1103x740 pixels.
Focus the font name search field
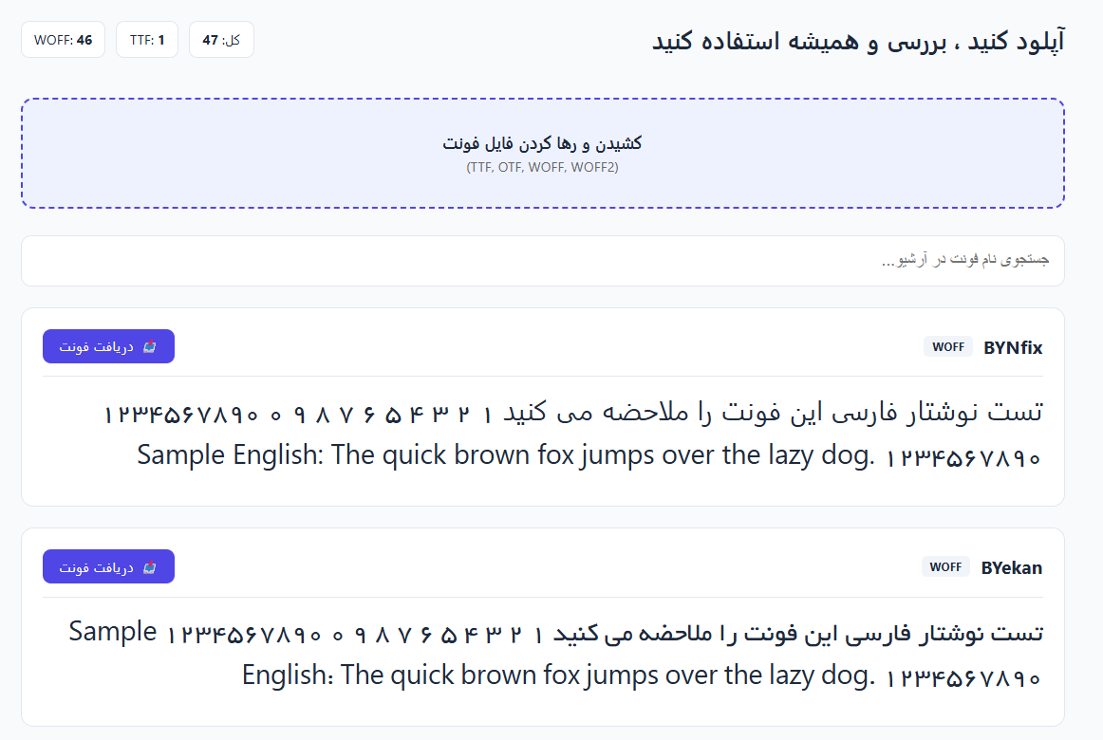542,261
